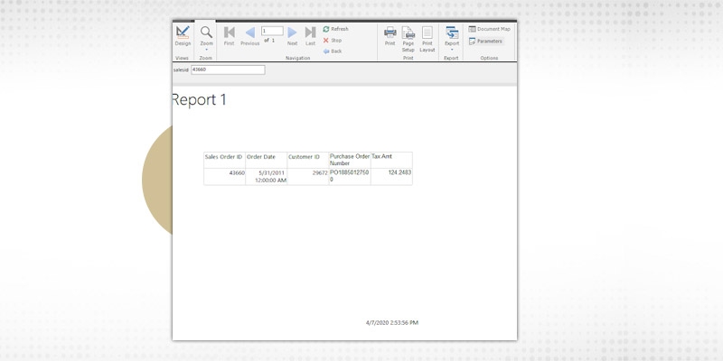Click the Back navigation button
Viewport: 723px width, 361px height.
[x=333, y=51]
